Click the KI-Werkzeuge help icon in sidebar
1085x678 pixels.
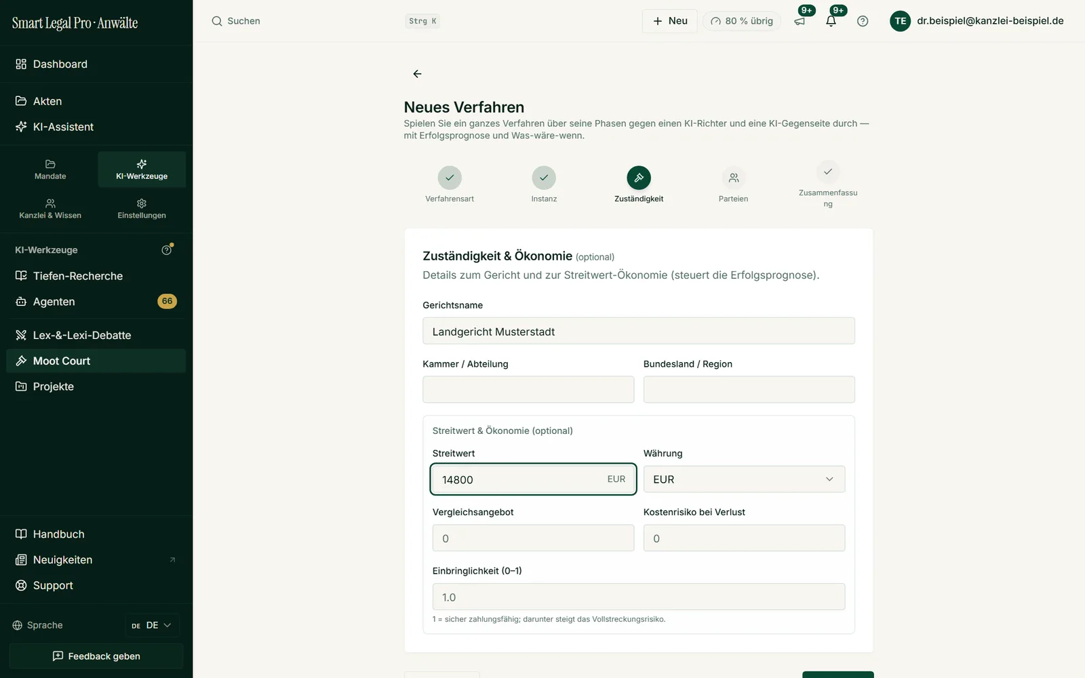point(167,250)
